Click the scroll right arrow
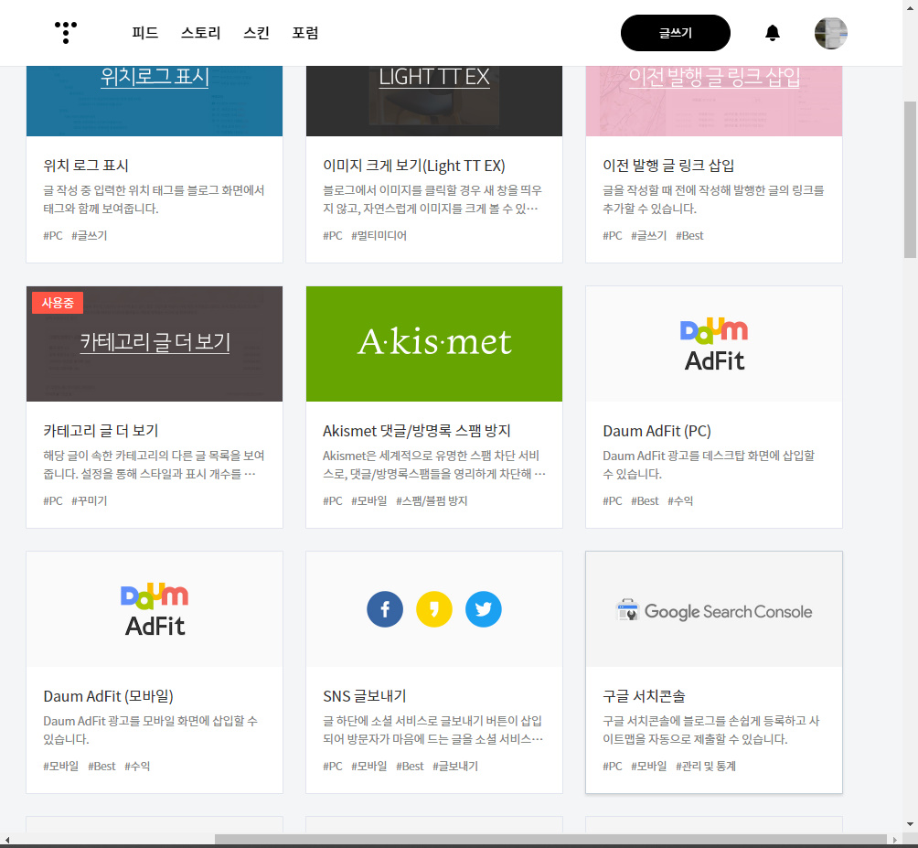 coord(894,840)
